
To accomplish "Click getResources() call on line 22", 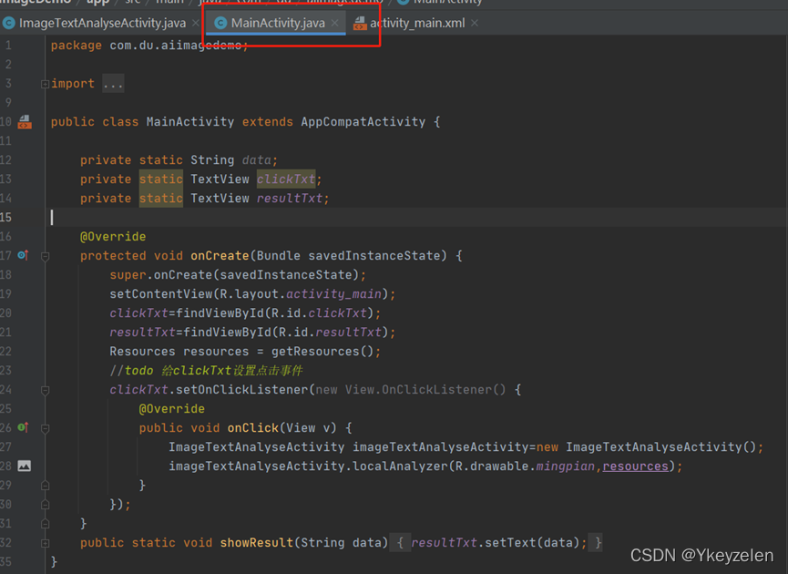I will [x=322, y=351].
